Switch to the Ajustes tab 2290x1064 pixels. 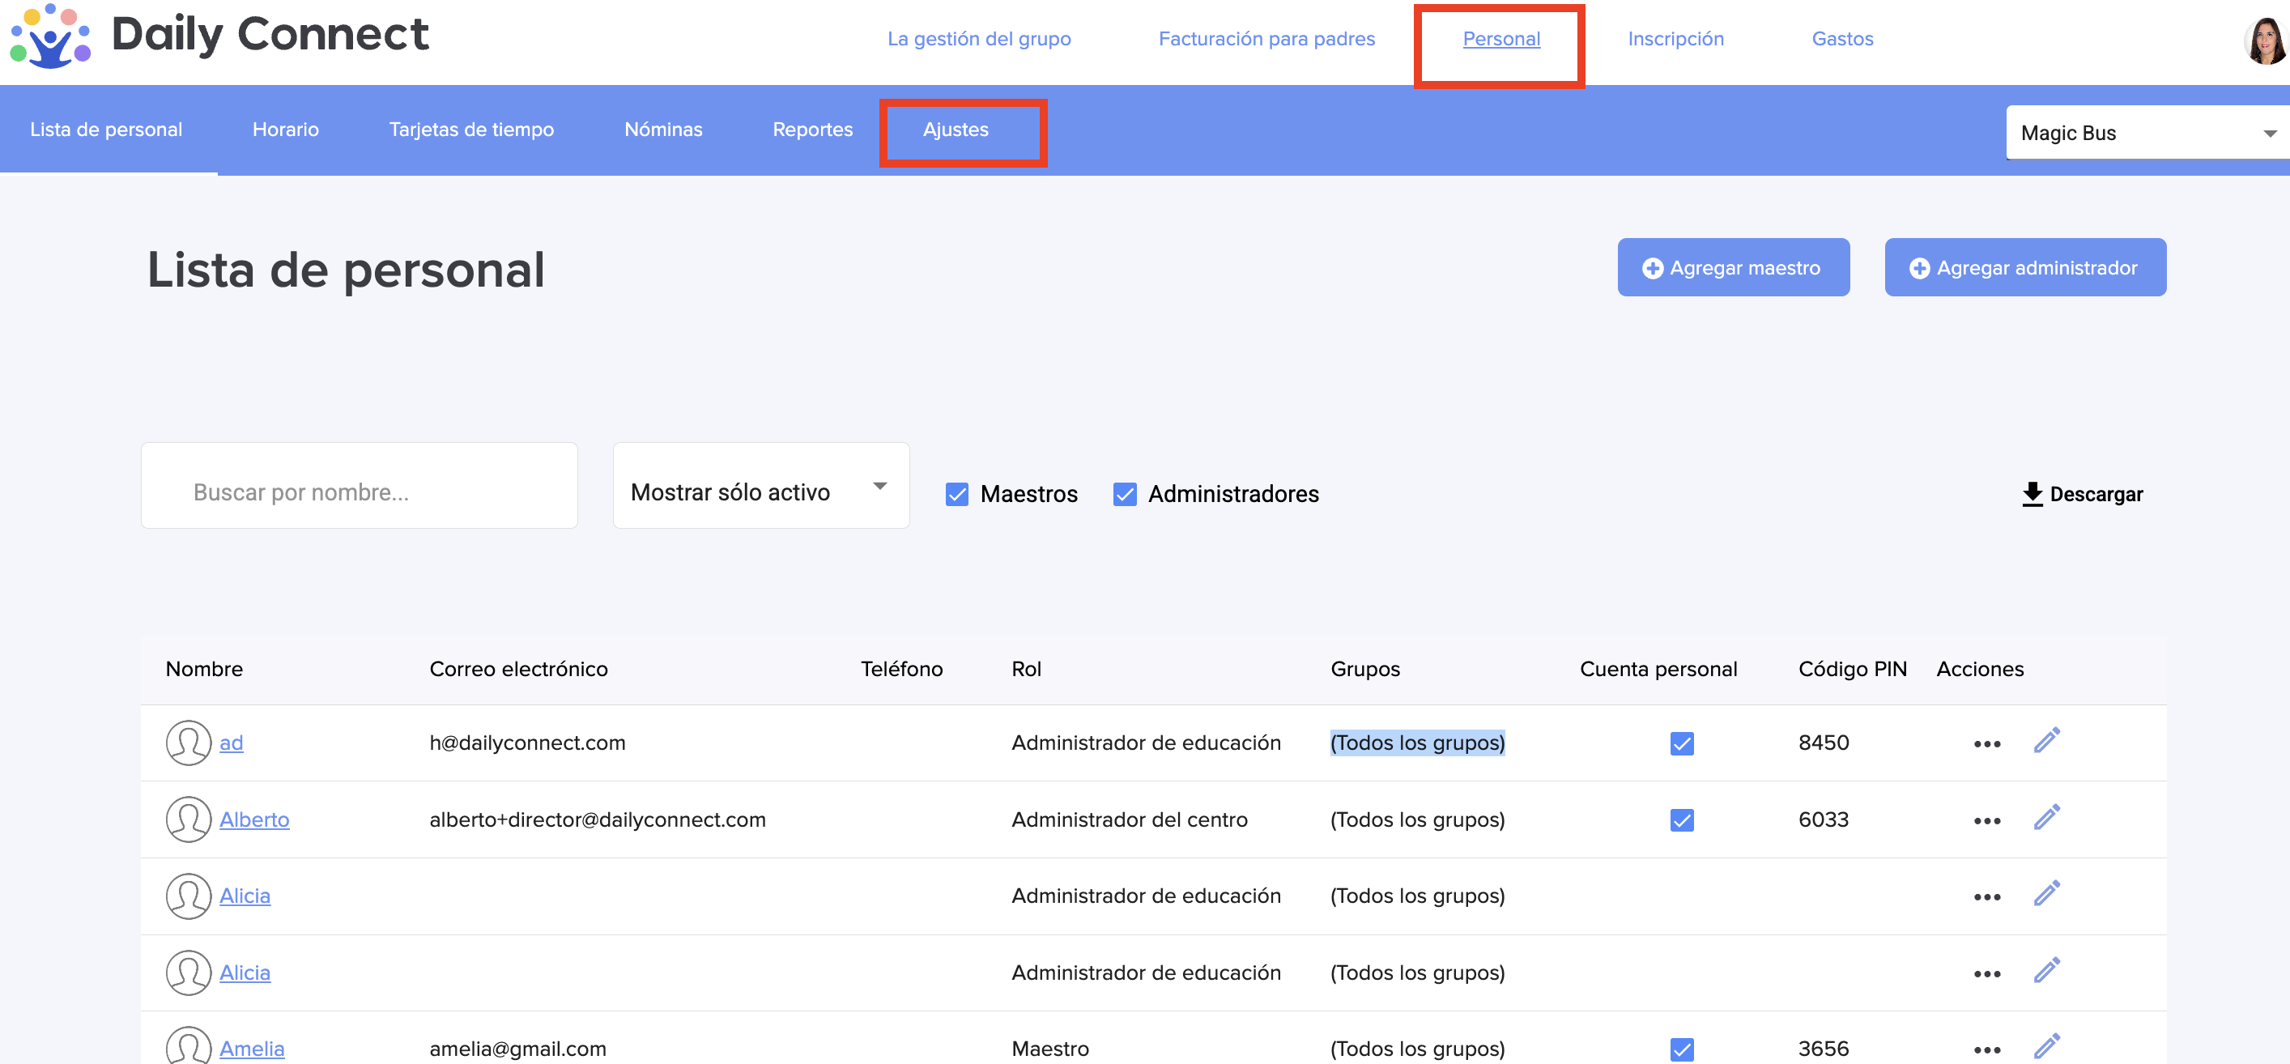pos(956,130)
